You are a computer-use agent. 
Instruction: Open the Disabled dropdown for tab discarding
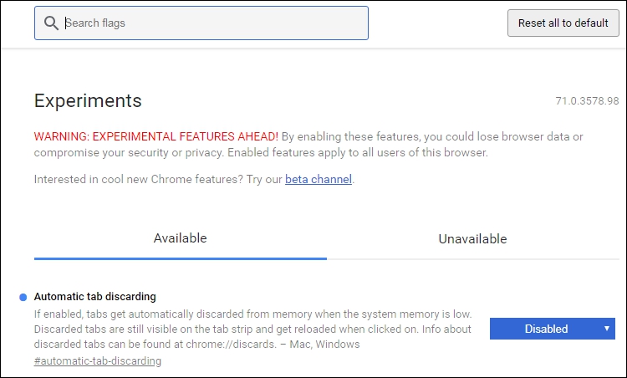(x=553, y=329)
